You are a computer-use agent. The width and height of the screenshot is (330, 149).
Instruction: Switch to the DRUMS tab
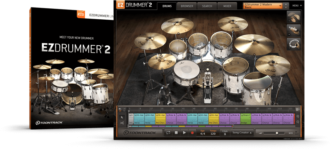(167, 6)
